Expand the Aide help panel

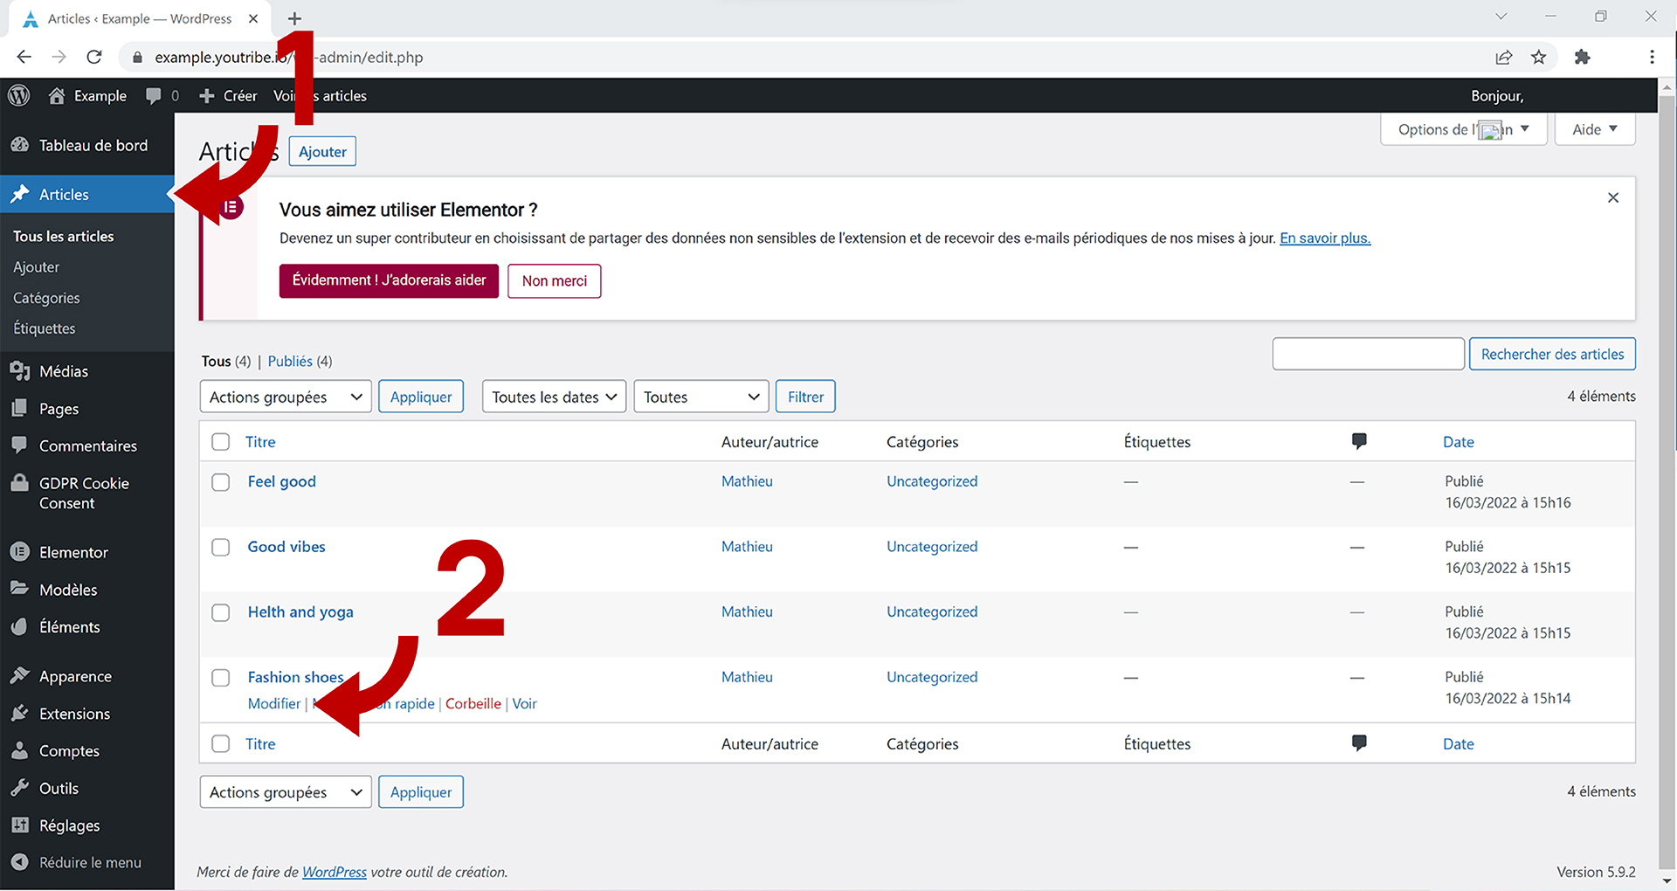coord(1594,129)
